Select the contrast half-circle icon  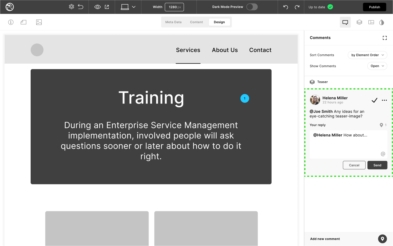pyautogui.click(x=382, y=22)
